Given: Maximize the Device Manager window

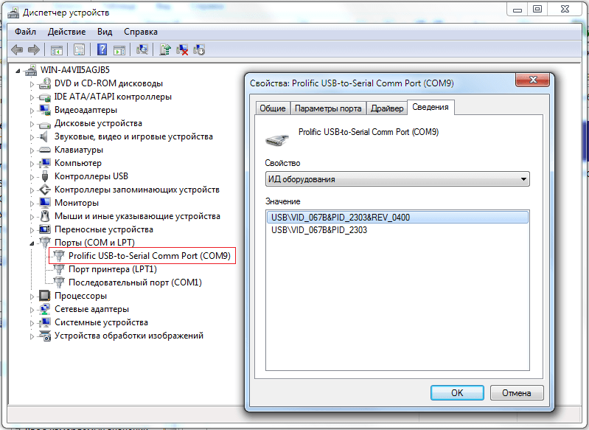Looking at the screenshot, I should coord(537,9).
